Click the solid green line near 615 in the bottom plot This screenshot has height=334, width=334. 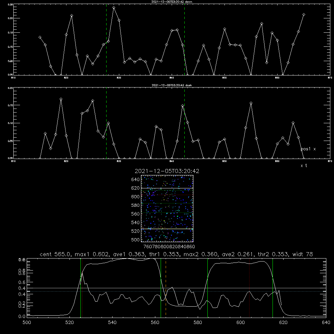tap(273, 288)
